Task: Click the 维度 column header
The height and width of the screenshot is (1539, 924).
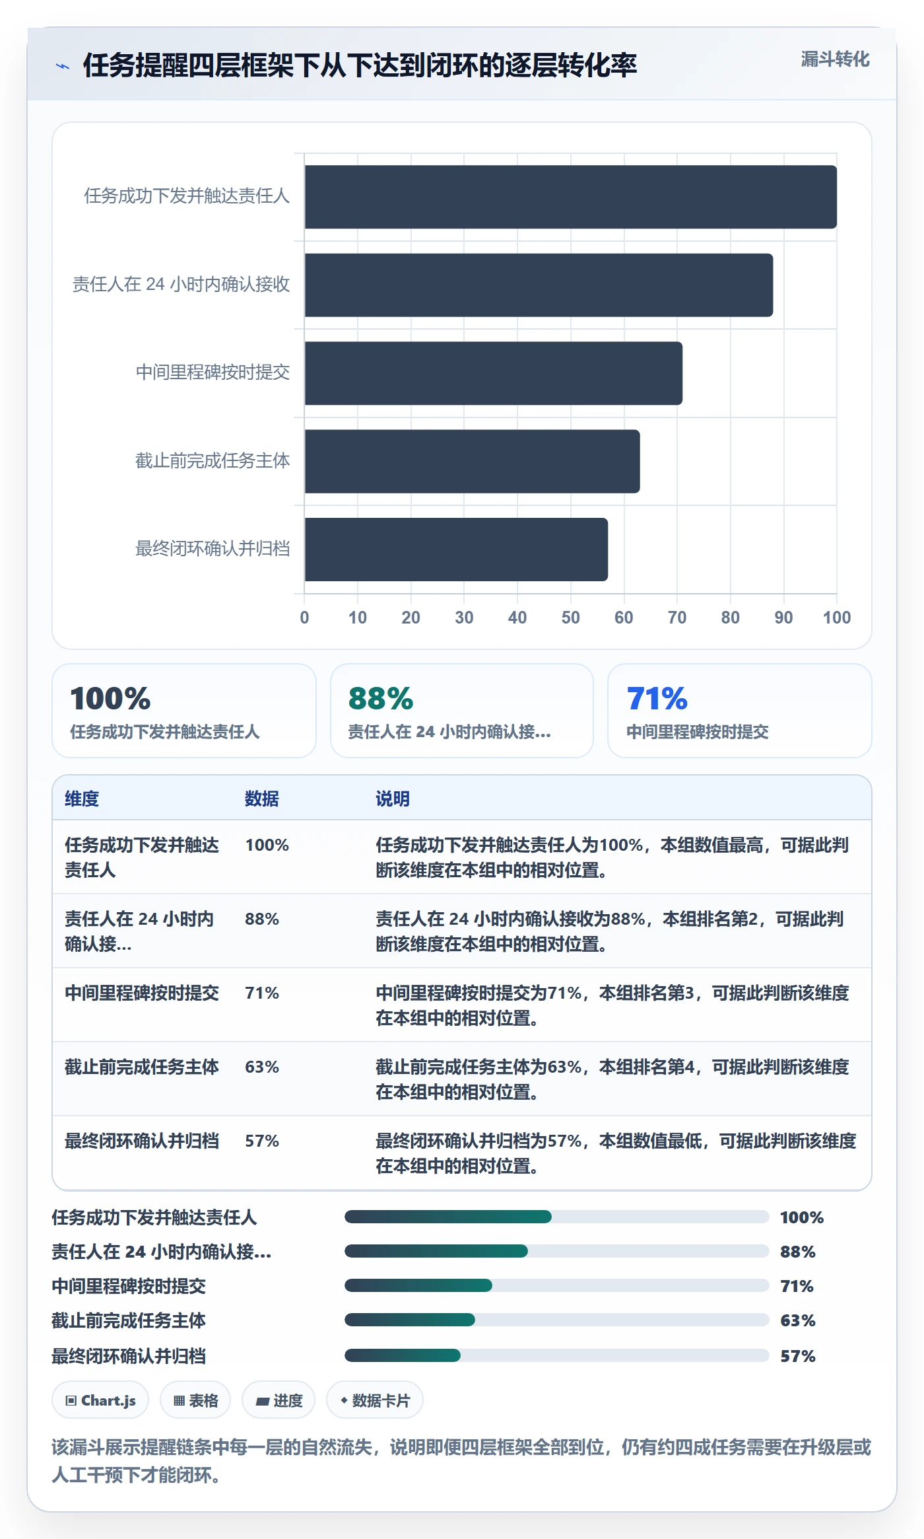Action: click(82, 799)
